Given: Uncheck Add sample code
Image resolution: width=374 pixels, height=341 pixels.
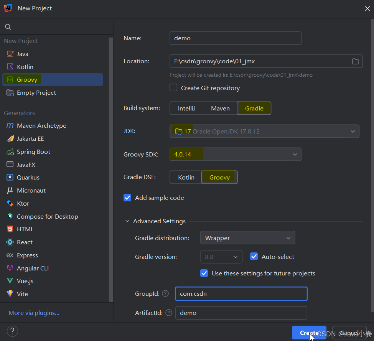Looking at the screenshot, I should 127,198.
